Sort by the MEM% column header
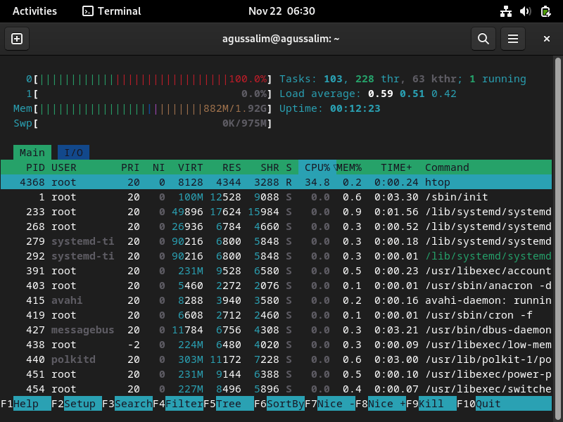 [349, 167]
